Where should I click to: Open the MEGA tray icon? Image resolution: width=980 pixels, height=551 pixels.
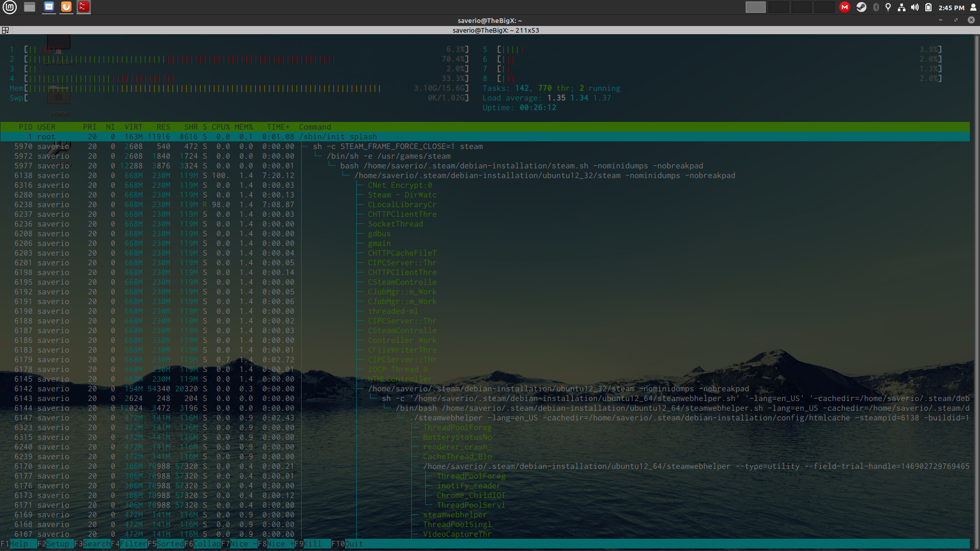click(x=845, y=7)
